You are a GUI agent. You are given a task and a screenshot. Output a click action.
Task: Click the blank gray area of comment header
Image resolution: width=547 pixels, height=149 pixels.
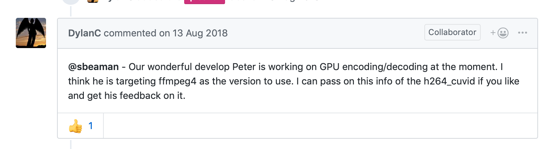click(x=326, y=33)
